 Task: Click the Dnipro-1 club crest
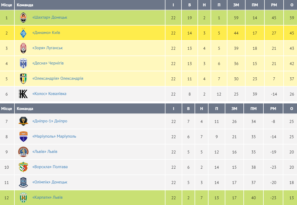point(23,121)
